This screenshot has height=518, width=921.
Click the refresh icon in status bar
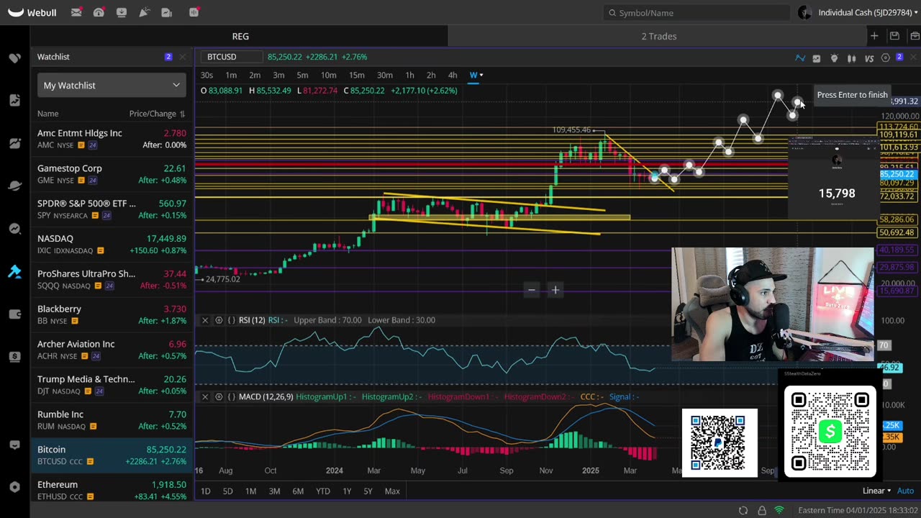coord(743,510)
